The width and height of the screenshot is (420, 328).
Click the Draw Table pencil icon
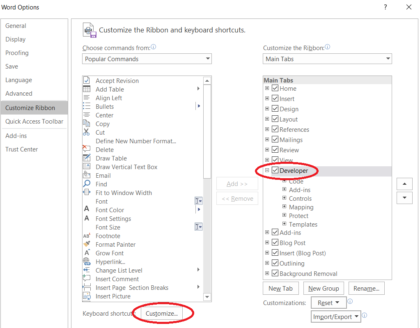pyautogui.click(x=87, y=158)
